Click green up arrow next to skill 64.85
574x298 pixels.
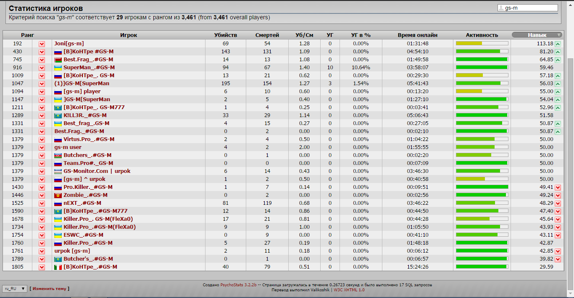point(558,60)
